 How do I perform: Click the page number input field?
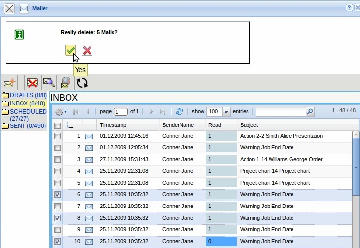click(x=120, y=112)
